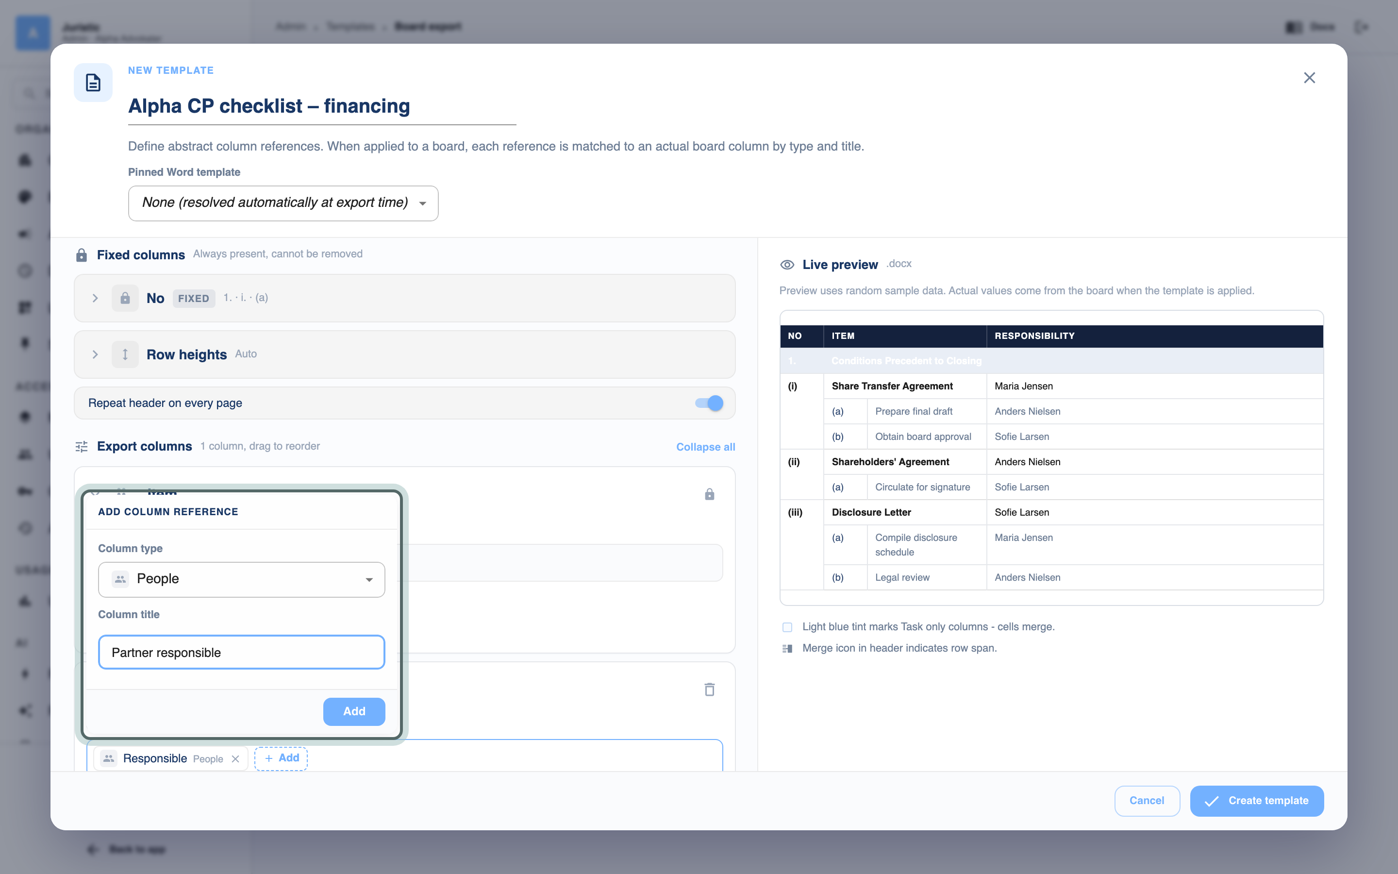Click Back to app in the background page
Image resolution: width=1398 pixels, height=874 pixels.
click(x=137, y=849)
